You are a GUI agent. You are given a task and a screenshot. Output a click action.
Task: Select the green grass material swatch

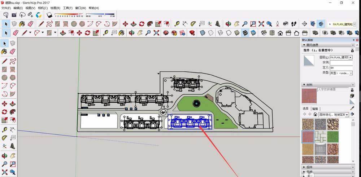pyautogui.click(x=333, y=137)
